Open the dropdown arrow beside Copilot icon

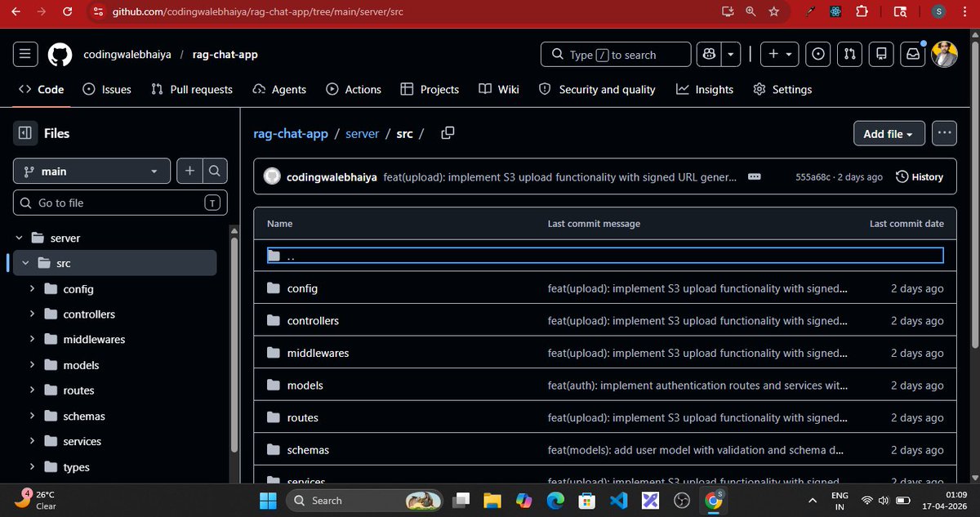click(x=731, y=55)
